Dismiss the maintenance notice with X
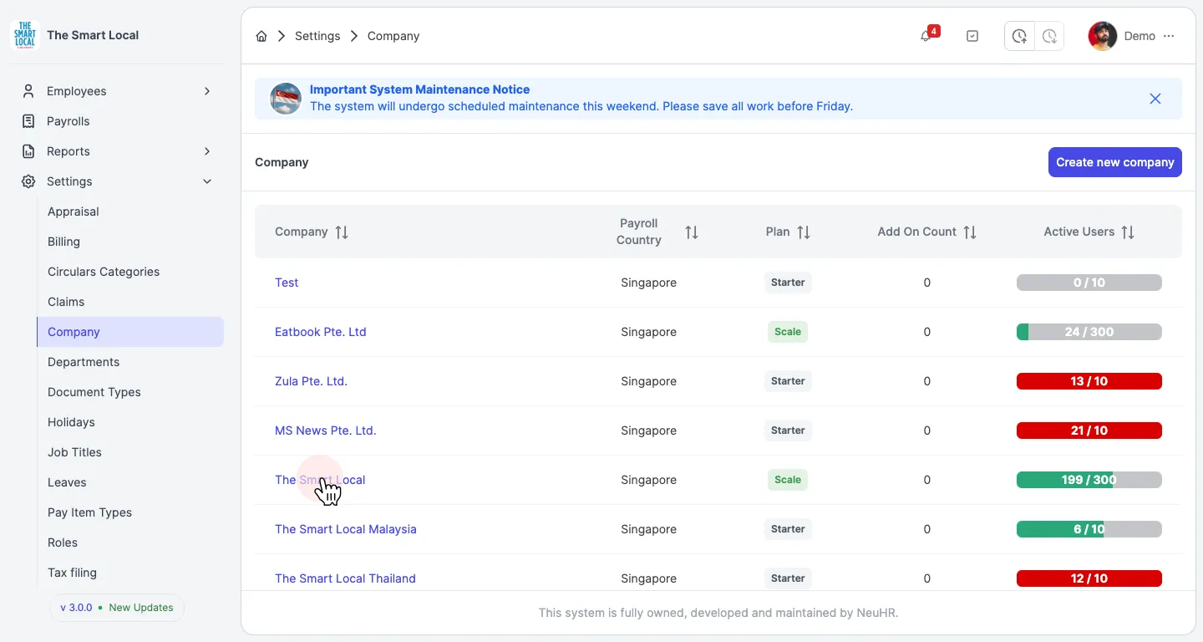 [1155, 99]
